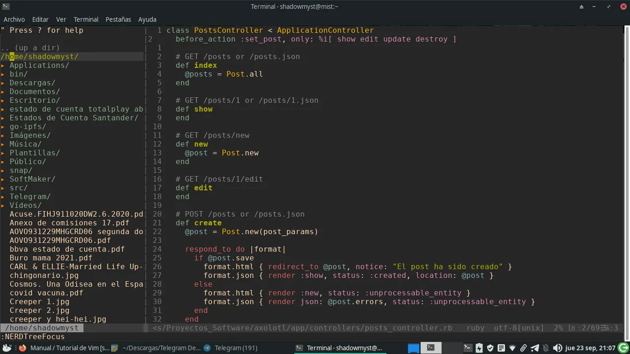Expand the src/ folder arrow
Screen dimensions: 630x354
tap(2, 188)
